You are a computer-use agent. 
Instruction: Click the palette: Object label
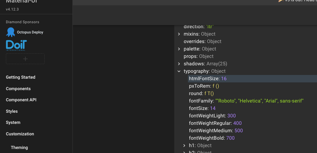click(x=200, y=49)
